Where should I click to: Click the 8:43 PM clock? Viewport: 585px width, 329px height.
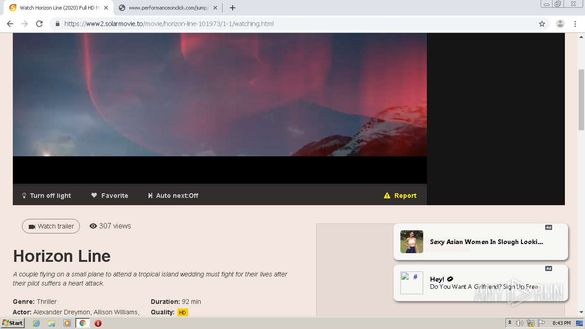tap(561, 323)
